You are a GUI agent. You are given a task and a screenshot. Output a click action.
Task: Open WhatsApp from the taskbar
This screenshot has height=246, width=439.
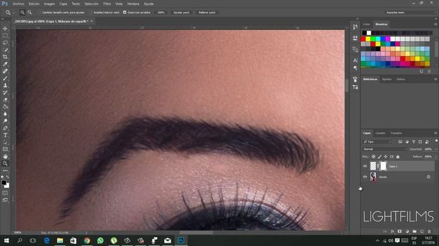coord(100,241)
